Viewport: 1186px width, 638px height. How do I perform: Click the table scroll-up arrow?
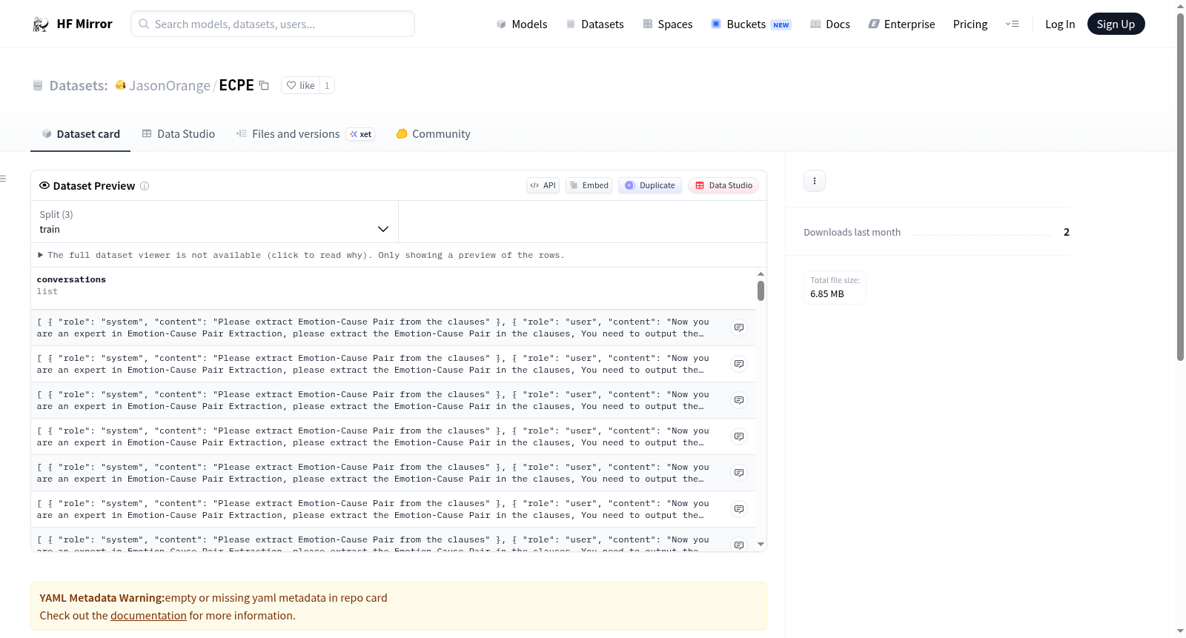761,274
